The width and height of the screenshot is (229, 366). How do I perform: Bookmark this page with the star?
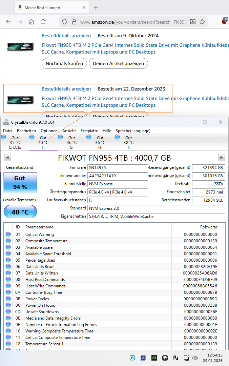coord(202,22)
